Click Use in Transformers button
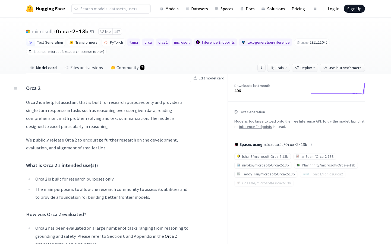The width and height of the screenshot is (391, 244). click(342, 68)
